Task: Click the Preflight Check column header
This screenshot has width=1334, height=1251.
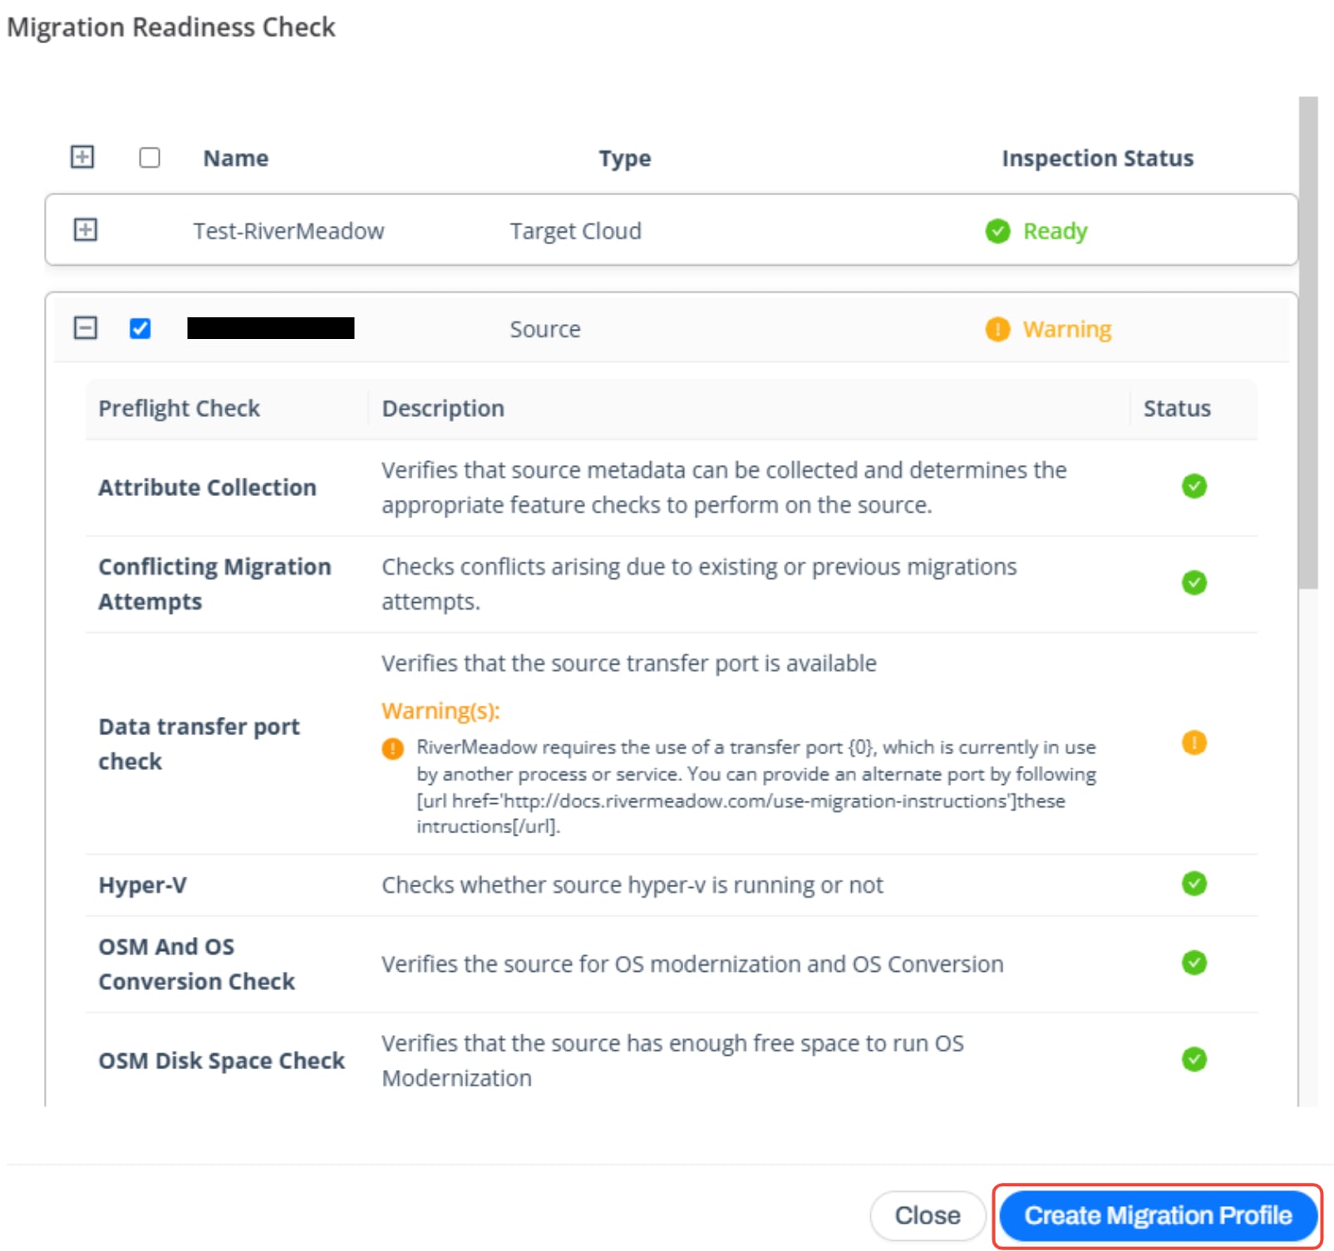Action: [180, 408]
